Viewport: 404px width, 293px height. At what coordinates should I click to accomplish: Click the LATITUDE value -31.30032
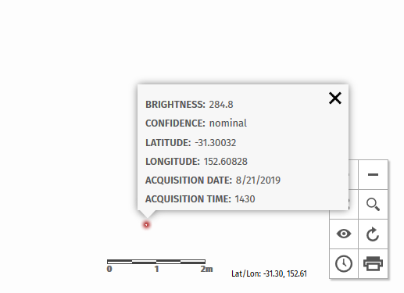(x=216, y=143)
